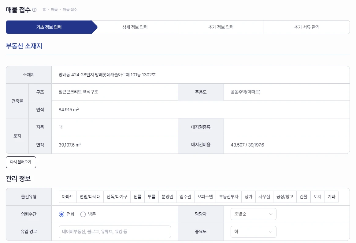Choose 투룸 property type
The height and width of the screenshot is (243, 356).
(x=151, y=197)
